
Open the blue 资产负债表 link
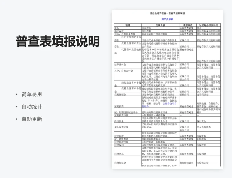[x=167, y=19]
